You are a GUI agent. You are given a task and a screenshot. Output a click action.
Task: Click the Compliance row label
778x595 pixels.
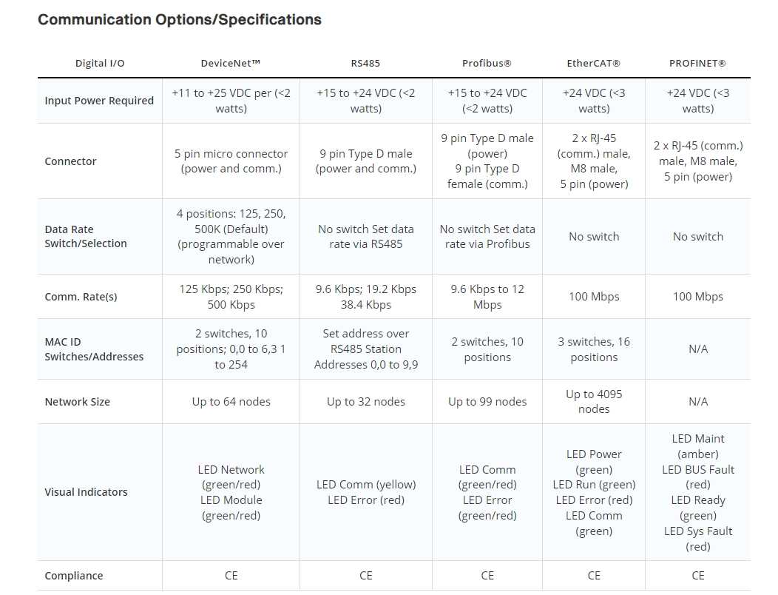(x=74, y=576)
